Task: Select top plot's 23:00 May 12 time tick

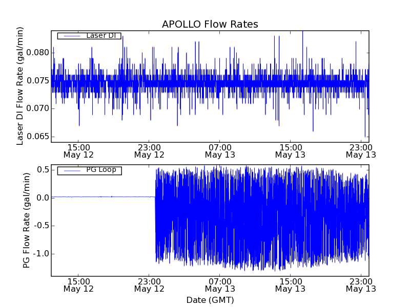Action: click(149, 150)
